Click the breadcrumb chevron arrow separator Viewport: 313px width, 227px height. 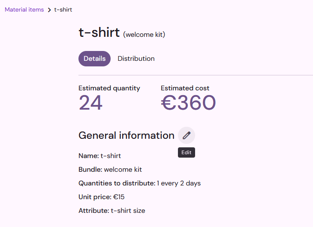tap(49, 10)
